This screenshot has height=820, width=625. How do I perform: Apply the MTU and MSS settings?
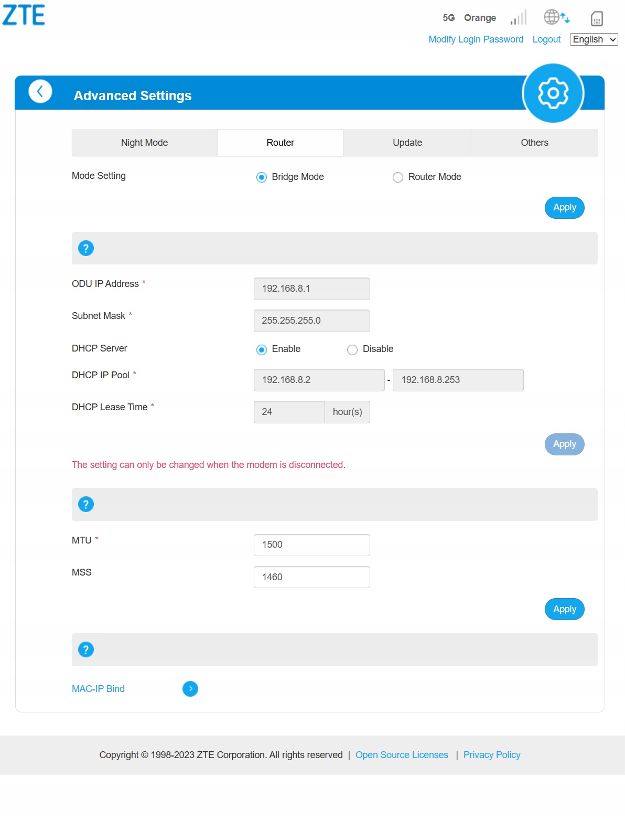tap(565, 609)
